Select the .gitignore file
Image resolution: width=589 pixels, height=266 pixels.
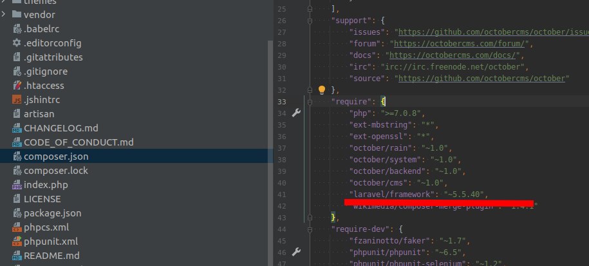[46, 71]
